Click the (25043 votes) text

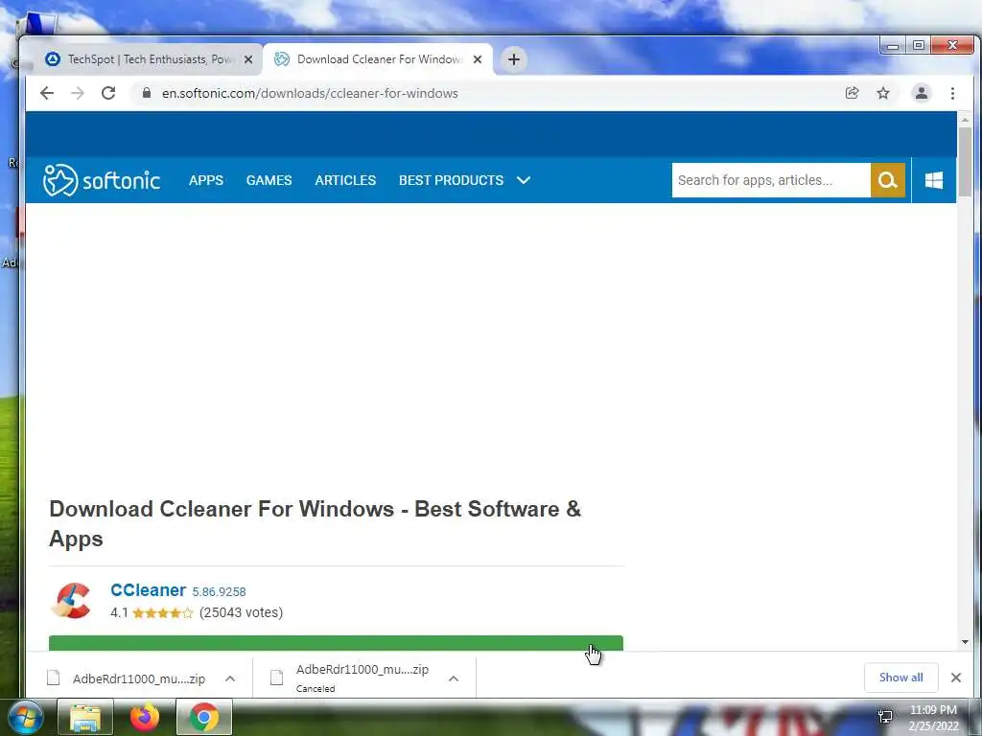coord(241,612)
